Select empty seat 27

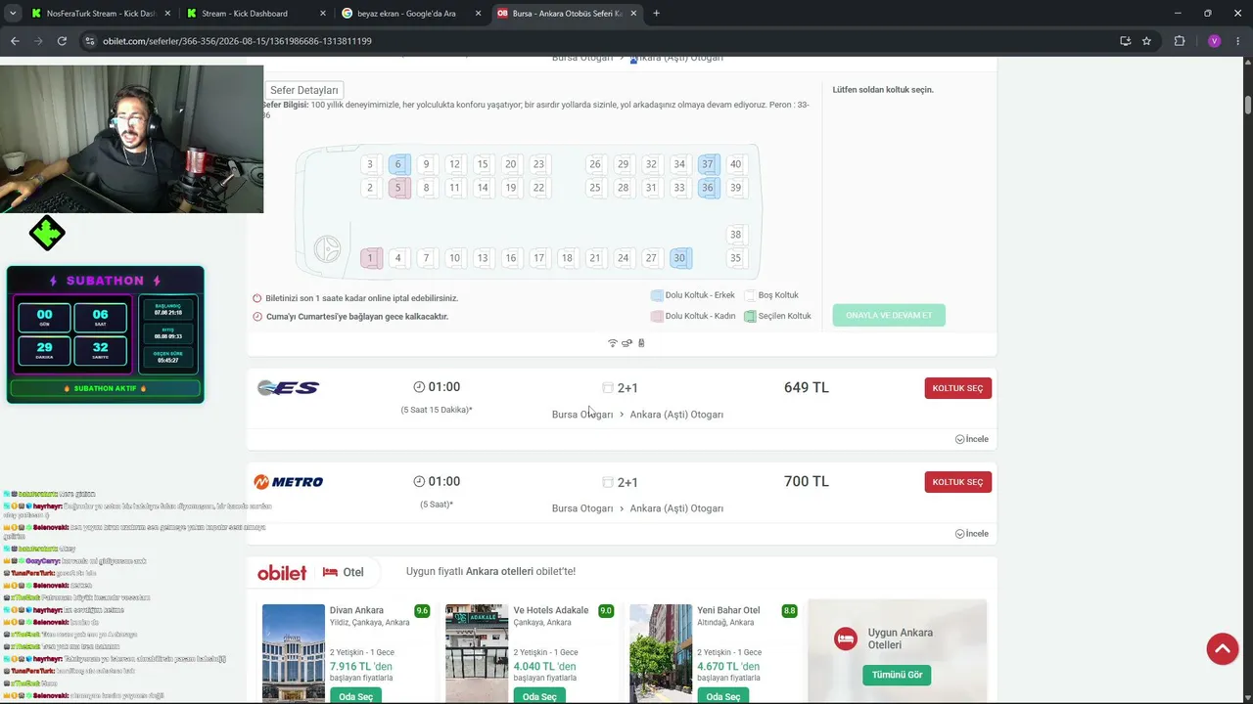651,258
